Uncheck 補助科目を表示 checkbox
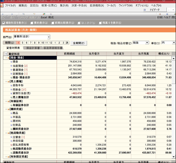This screenshot has height=163, width=176. point(3,23)
